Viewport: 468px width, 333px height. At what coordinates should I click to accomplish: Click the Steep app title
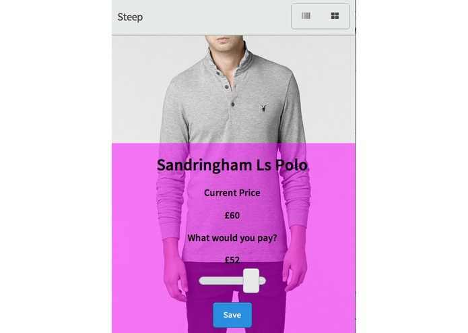130,17
